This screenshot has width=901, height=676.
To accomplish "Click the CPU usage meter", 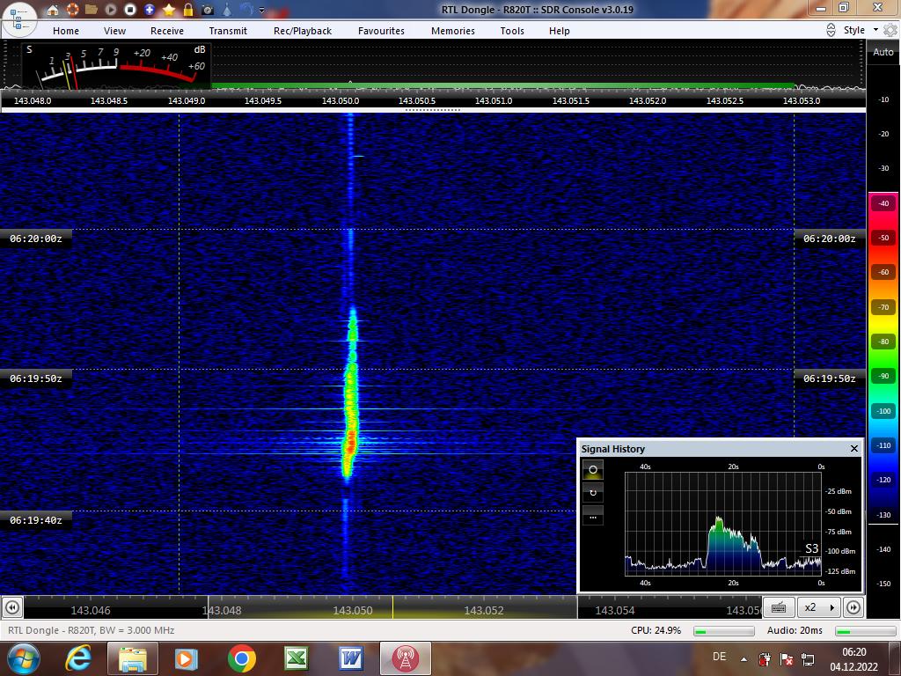I will [x=724, y=631].
